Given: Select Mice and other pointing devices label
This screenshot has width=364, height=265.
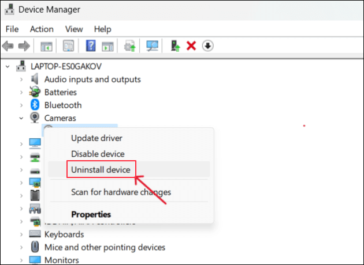Looking at the screenshot, I should click(105, 247).
